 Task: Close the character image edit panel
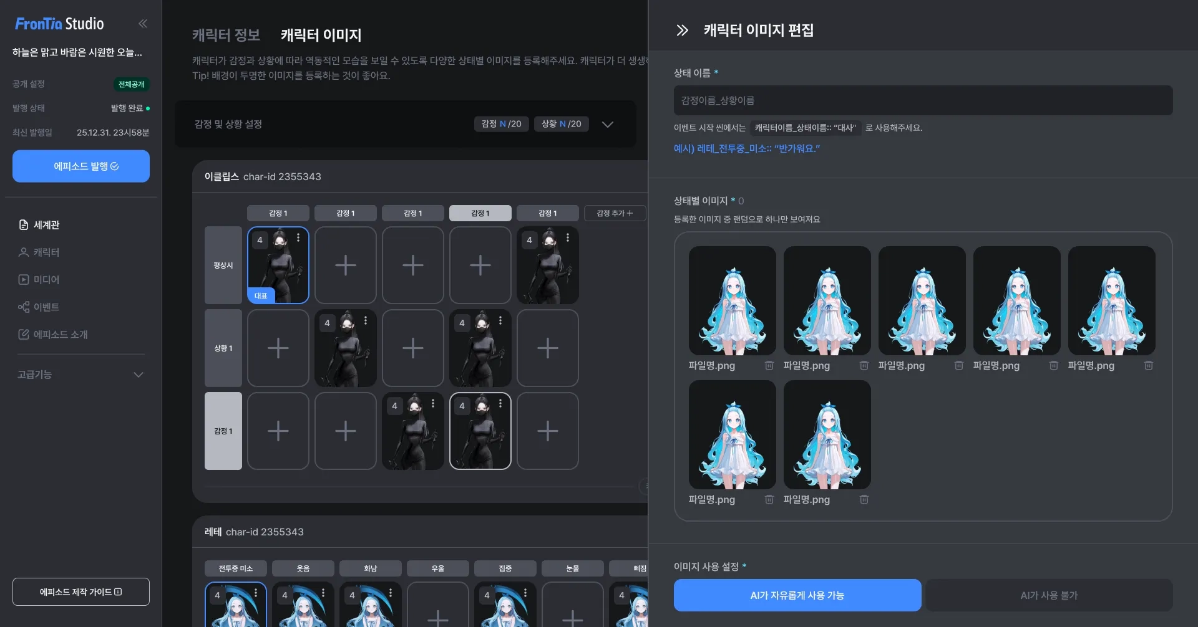(682, 30)
